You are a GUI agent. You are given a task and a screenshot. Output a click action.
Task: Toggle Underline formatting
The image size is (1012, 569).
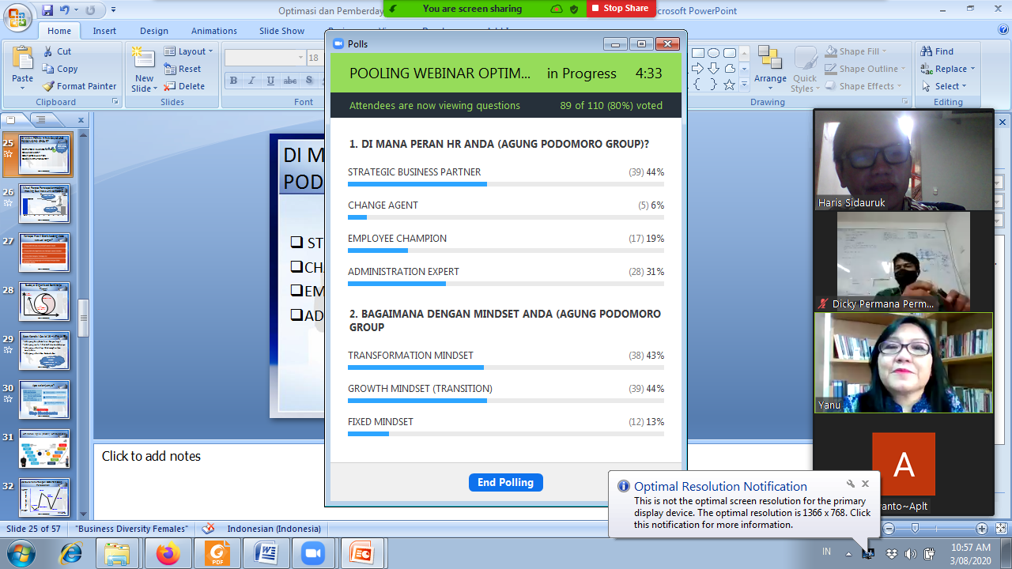coord(271,81)
